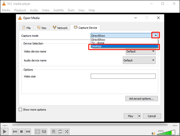Choose DirectShow from the capture mode list
180x136 pixels.
[x=124, y=40]
